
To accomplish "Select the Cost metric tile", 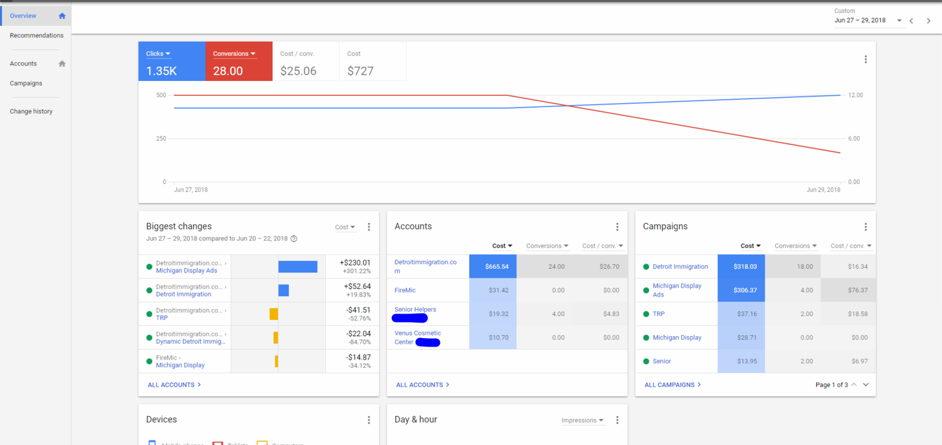I will 373,62.
